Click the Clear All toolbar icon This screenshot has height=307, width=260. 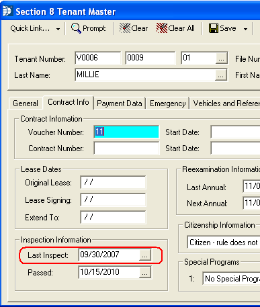click(x=162, y=28)
